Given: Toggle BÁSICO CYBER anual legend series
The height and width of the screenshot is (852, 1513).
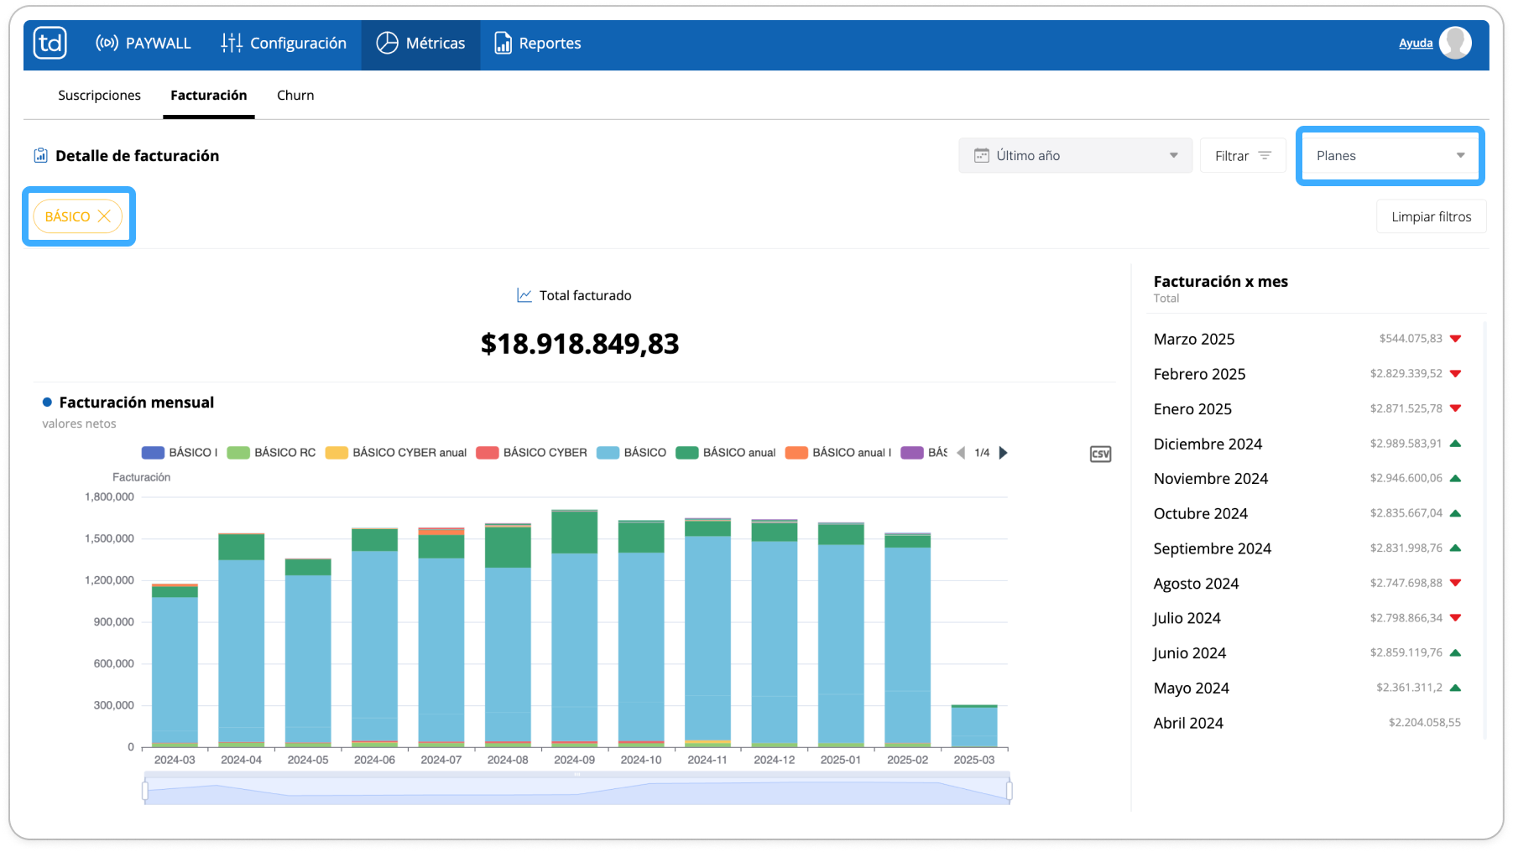Looking at the screenshot, I should click(x=396, y=453).
